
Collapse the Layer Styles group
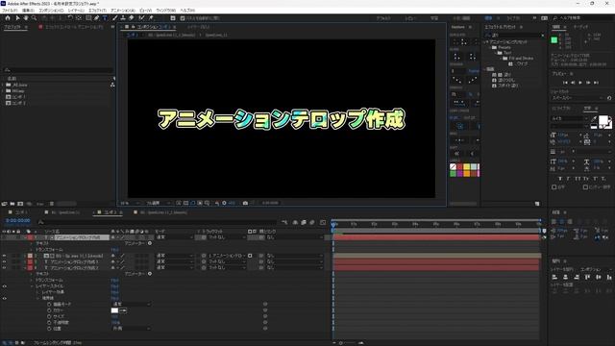[32, 286]
